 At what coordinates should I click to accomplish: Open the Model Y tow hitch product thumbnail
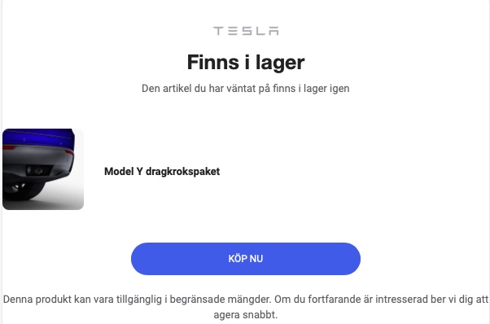pos(43,169)
